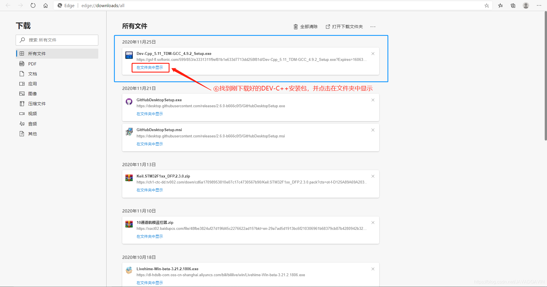547x287 pixels.
Task: Select 音频 category in sidebar
Action: pos(57,124)
